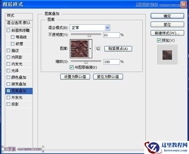The image size is (189, 154).
Task: Enable 等高线 checkbox
Action: pyautogui.click(x=12, y=37)
